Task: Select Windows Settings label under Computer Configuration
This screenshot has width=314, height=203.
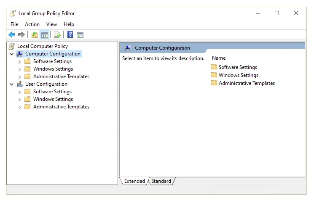Action: pos(53,69)
